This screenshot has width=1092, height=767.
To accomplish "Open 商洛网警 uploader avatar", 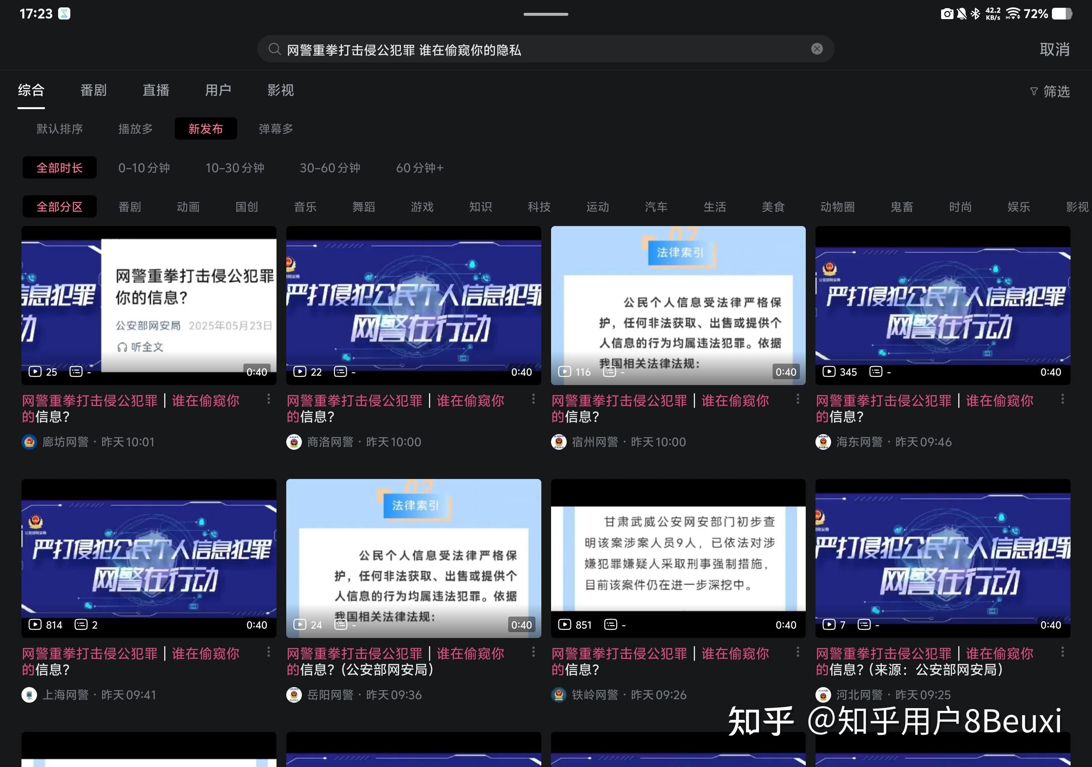I will (x=294, y=442).
